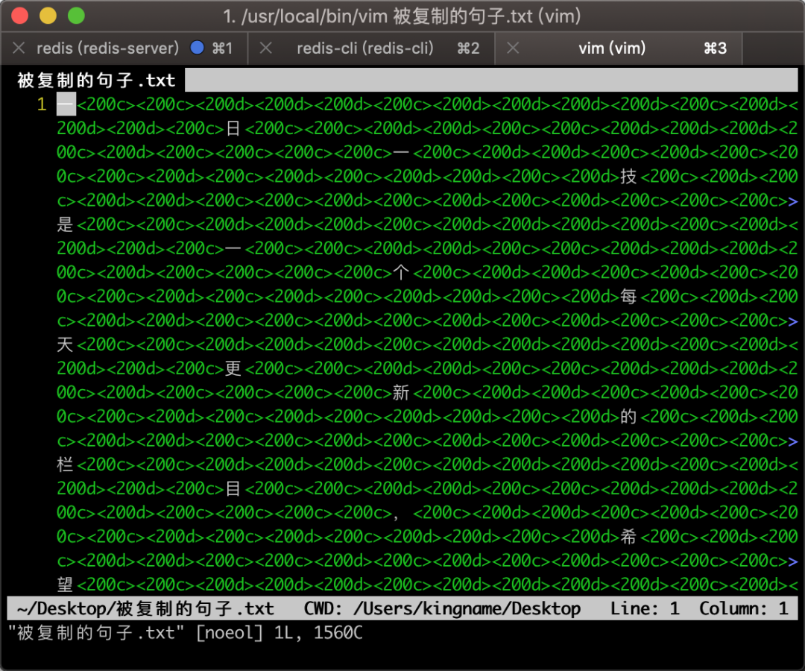Click the character 日 in the text

[233, 128]
